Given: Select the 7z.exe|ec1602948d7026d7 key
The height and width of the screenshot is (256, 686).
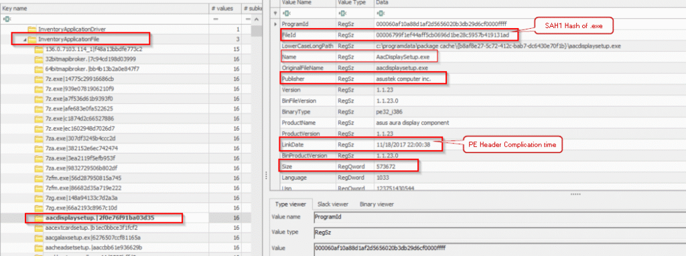Looking at the screenshot, I should click(80, 128).
